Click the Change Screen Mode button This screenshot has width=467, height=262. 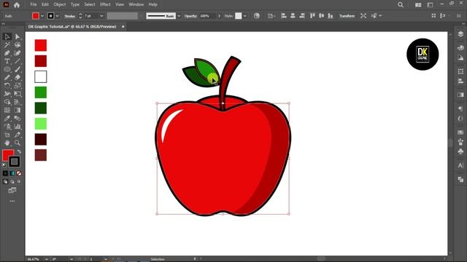point(12,190)
